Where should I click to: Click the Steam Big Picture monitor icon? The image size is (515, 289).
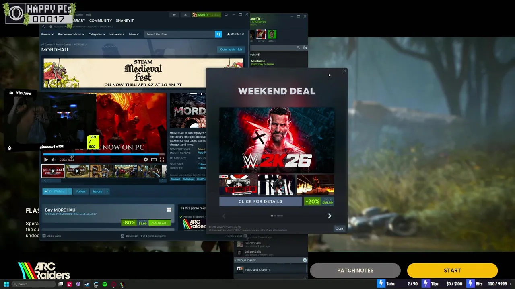226,15
